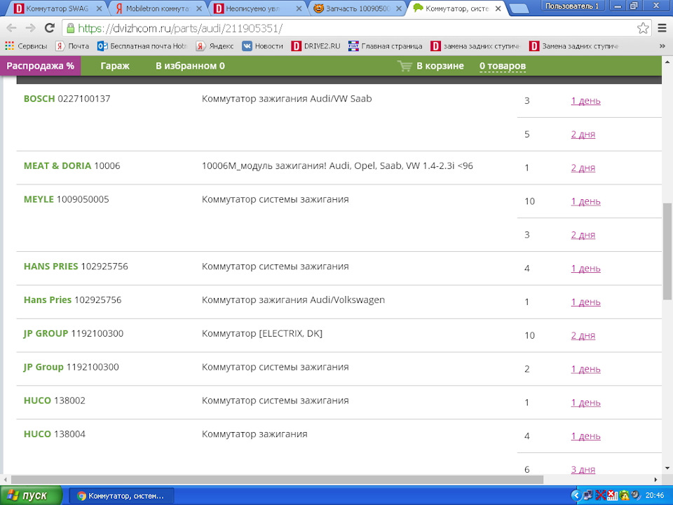Click the browser forward arrow
Viewport: 673px width, 505px height.
point(30,28)
